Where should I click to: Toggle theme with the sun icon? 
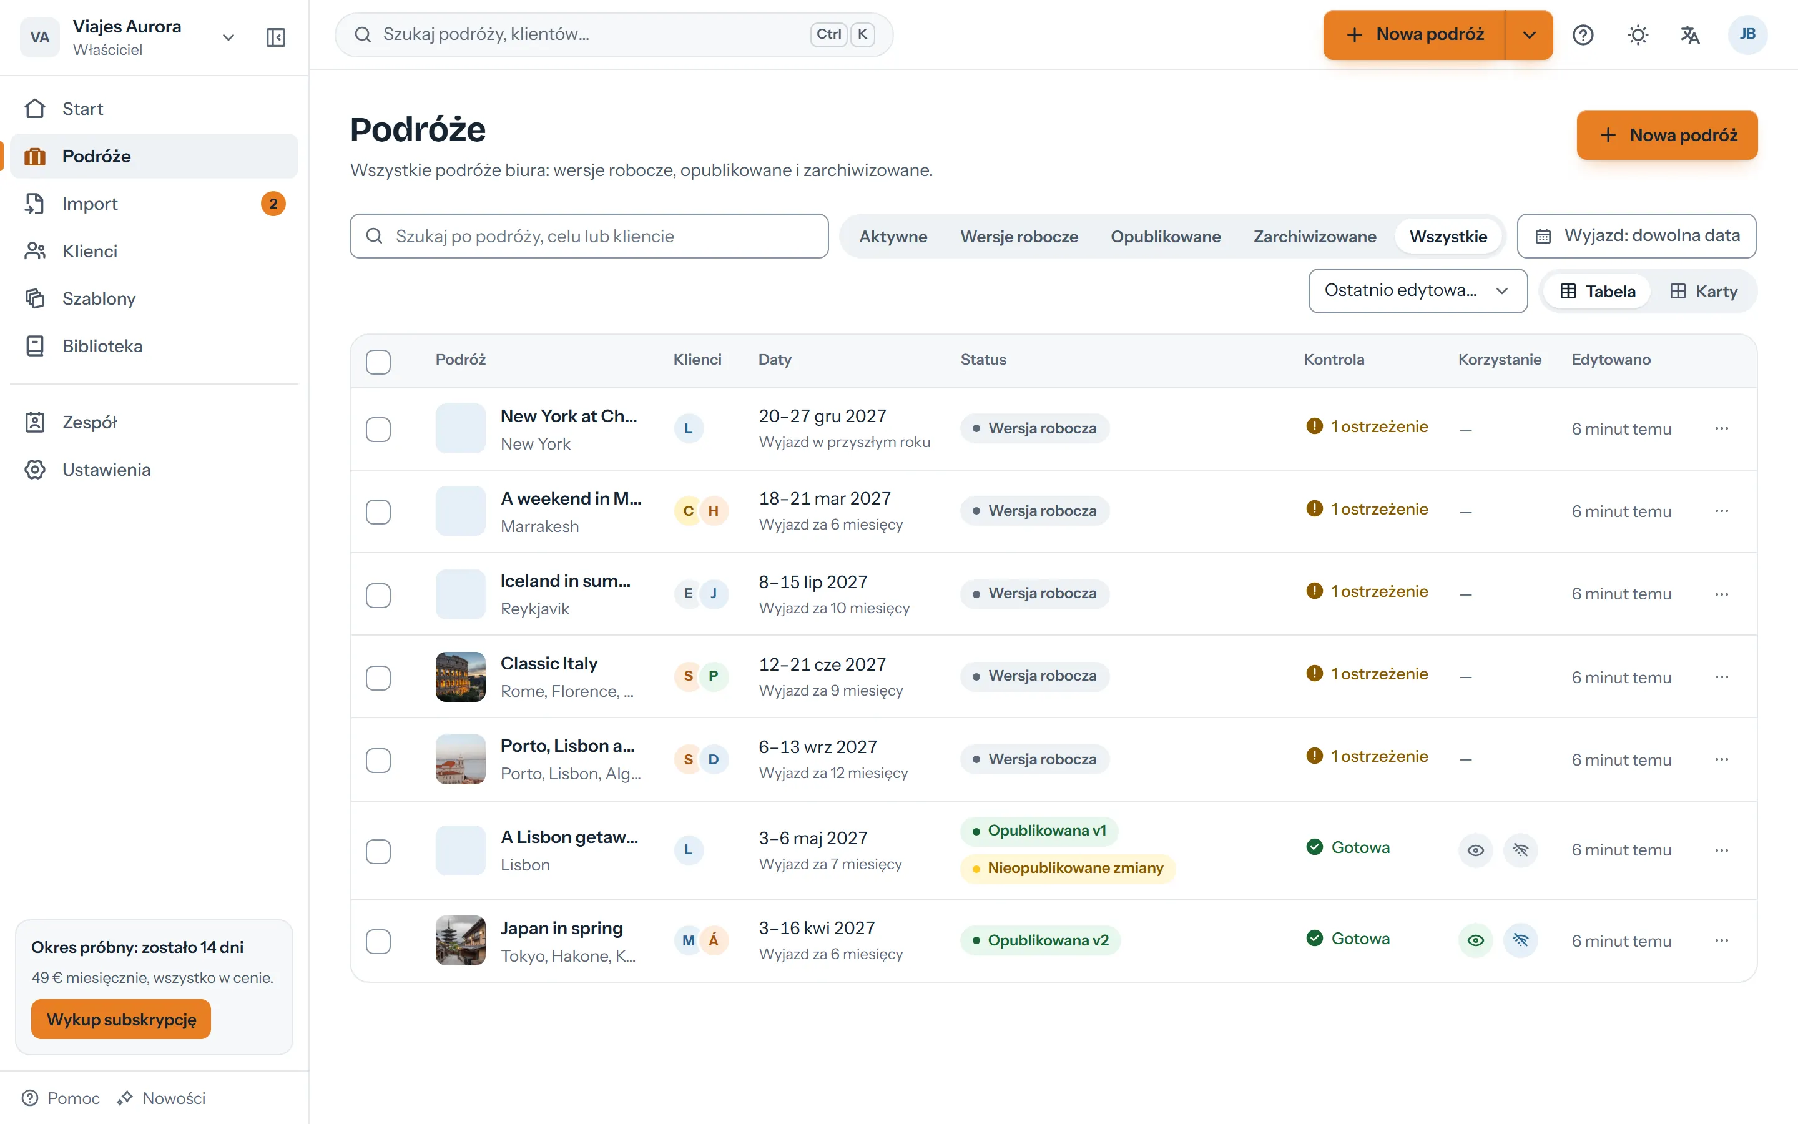[x=1638, y=35]
